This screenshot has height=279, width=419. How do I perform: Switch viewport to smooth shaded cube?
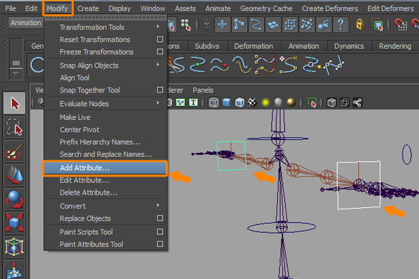(x=226, y=103)
